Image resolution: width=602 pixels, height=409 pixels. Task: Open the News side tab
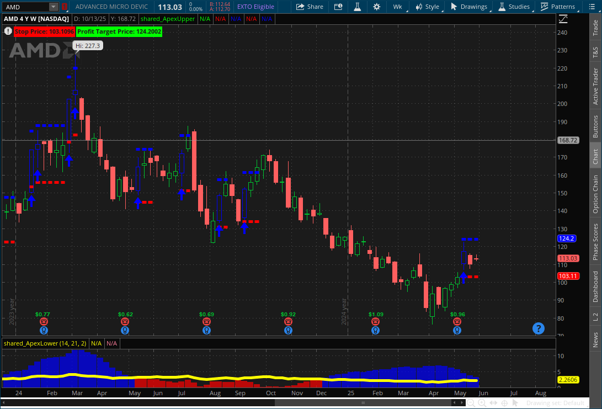point(595,340)
